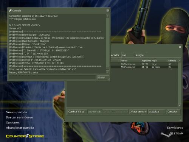Click the Counter-Strike logo

point(25,136)
